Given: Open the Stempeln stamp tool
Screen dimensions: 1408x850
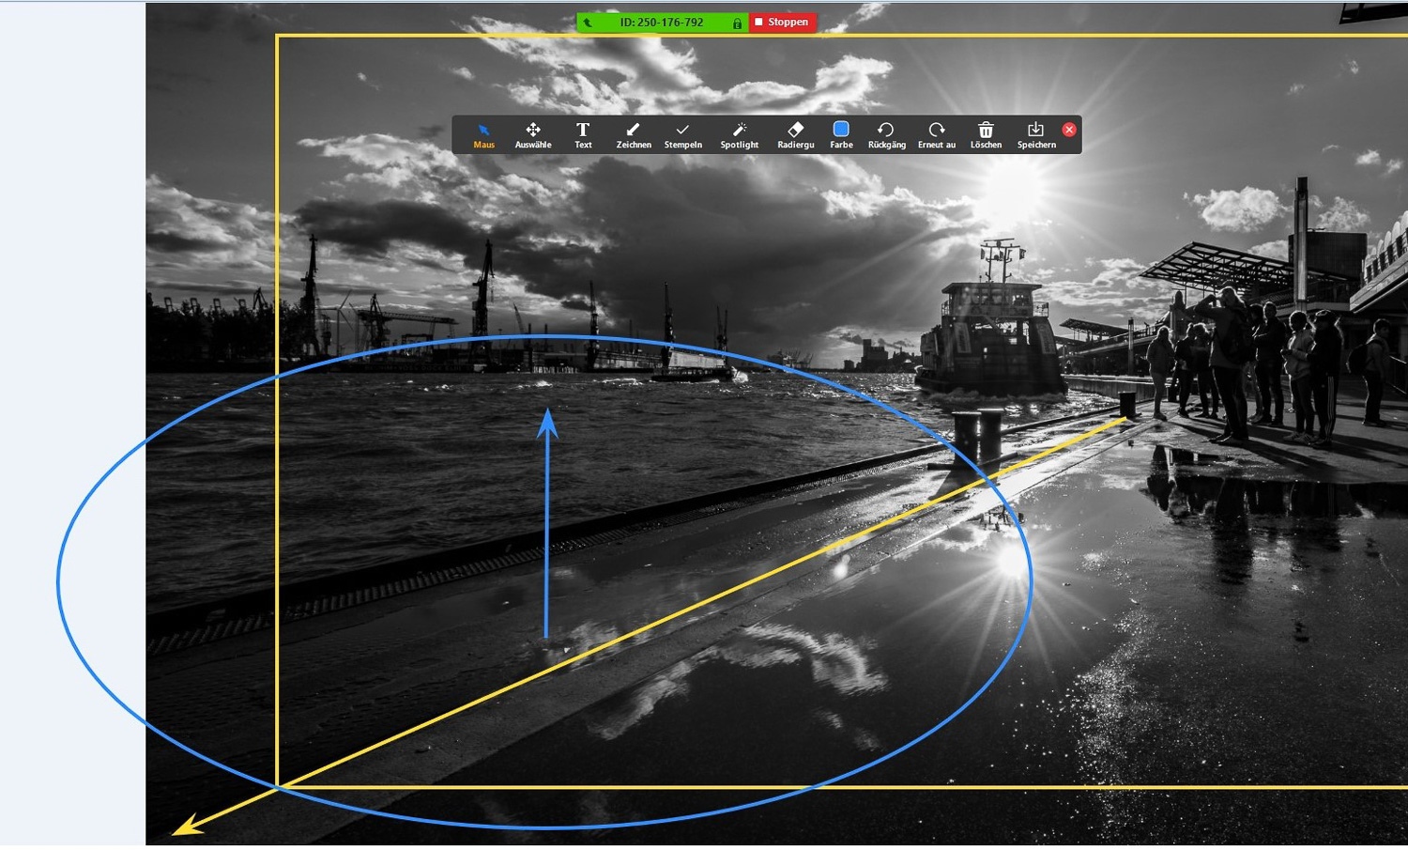Looking at the screenshot, I should click(x=682, y=134).
